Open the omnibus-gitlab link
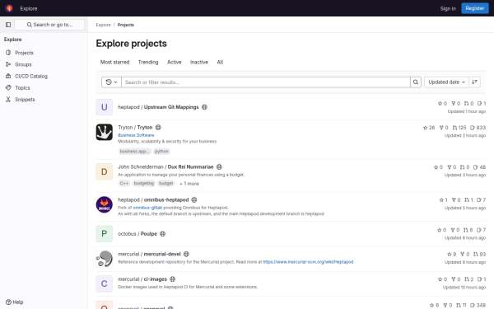 [147, 208]
